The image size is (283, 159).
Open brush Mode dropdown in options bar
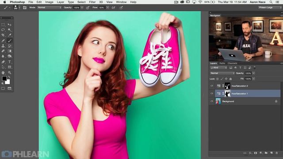(x=50, y=8)
